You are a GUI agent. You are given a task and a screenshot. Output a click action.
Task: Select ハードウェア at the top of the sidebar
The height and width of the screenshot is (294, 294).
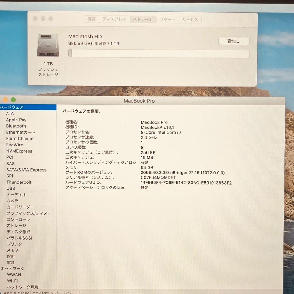(x=12, y=107)
